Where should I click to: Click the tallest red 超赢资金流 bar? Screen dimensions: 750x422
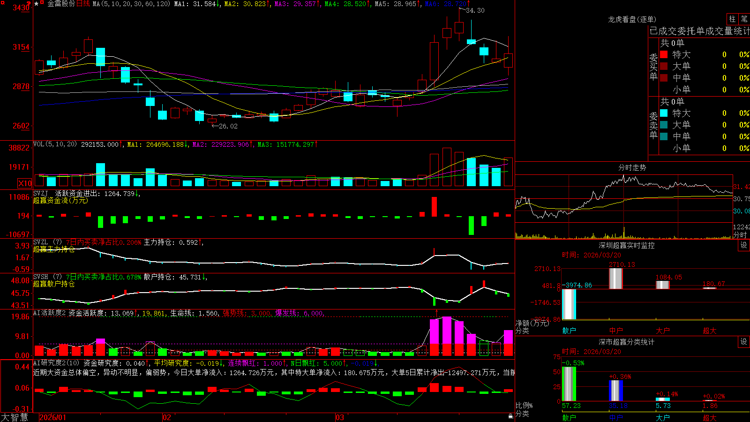[435, 206]
